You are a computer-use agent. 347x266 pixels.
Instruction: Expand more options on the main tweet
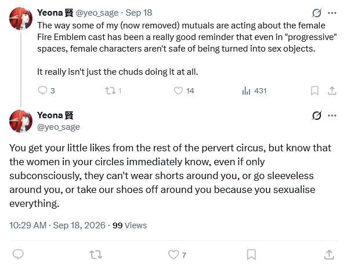pos(332,115)
